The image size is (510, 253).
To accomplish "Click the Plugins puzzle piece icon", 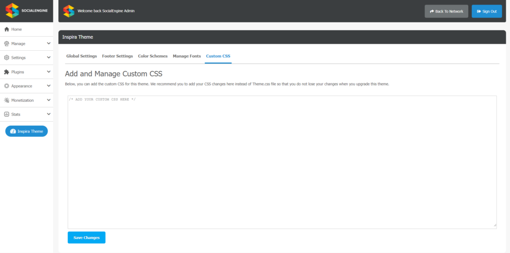I will click(x=6, y=72).
